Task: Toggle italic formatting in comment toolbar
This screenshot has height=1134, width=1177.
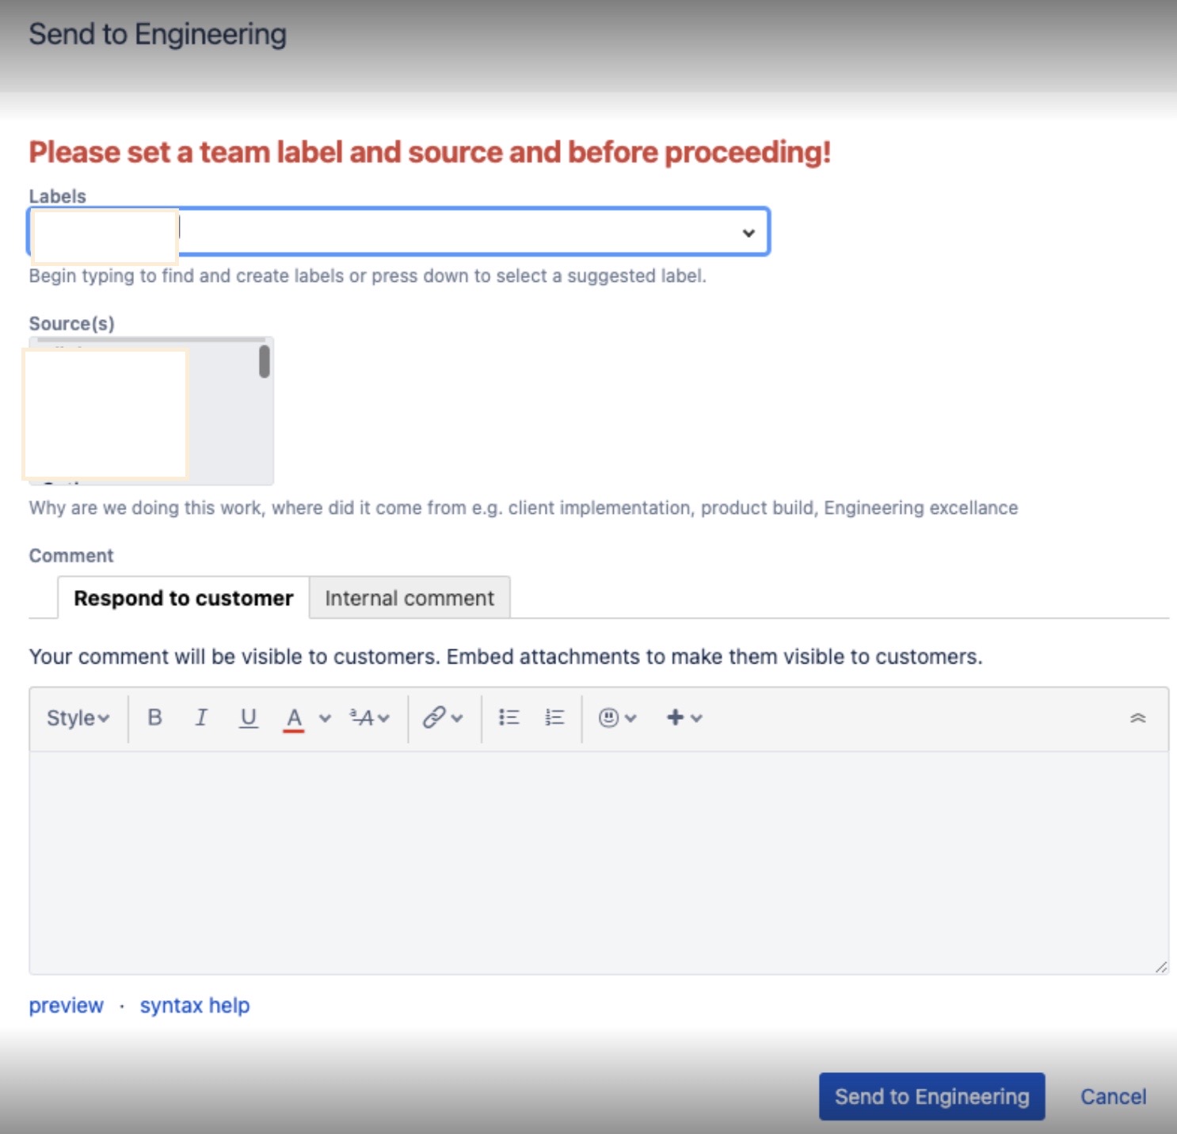Action: (201, 717)
